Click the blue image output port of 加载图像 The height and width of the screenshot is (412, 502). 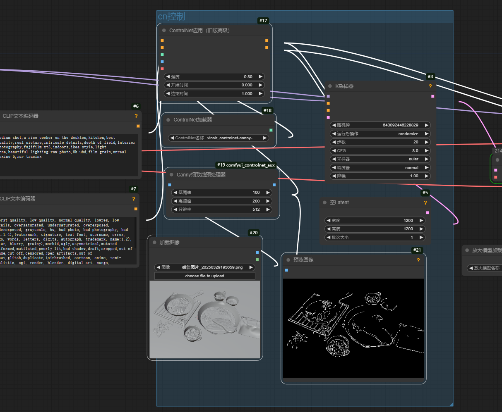click(257, 252)
